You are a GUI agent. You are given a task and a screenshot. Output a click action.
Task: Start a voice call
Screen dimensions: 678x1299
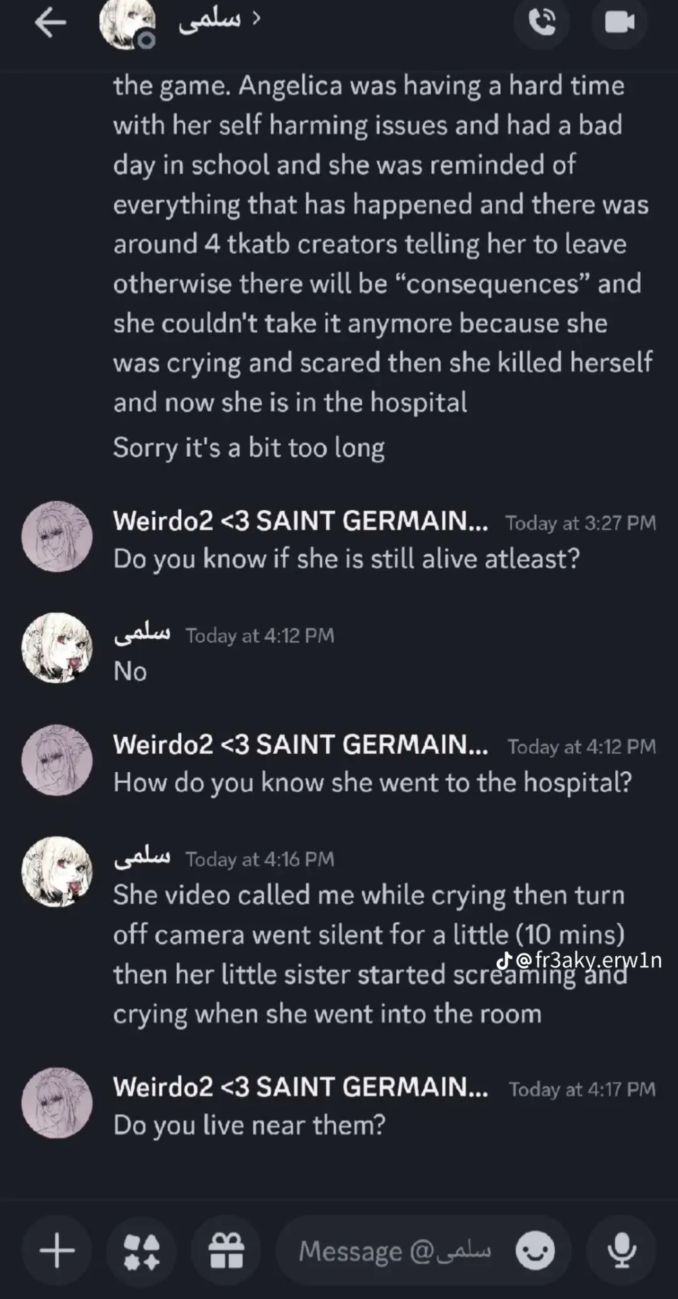pos(541,23)
